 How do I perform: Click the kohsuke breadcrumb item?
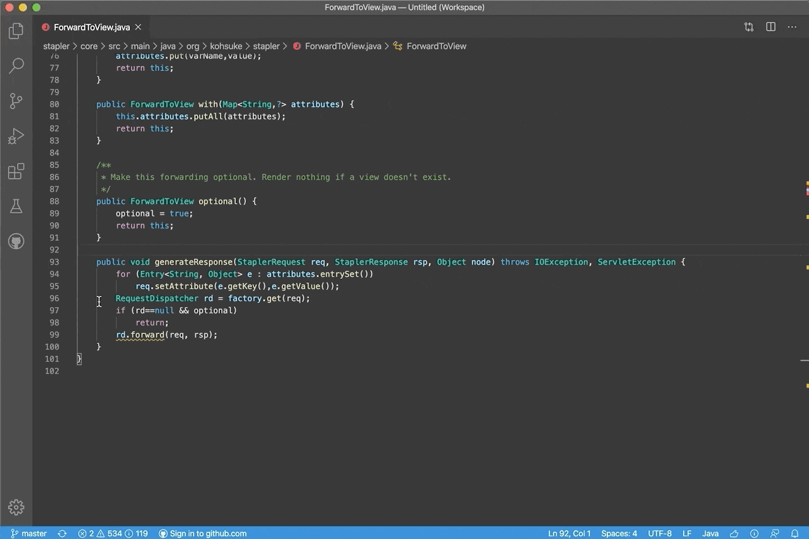click(x=226, y=46)
